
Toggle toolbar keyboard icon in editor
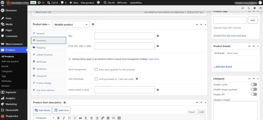[119, 118]
